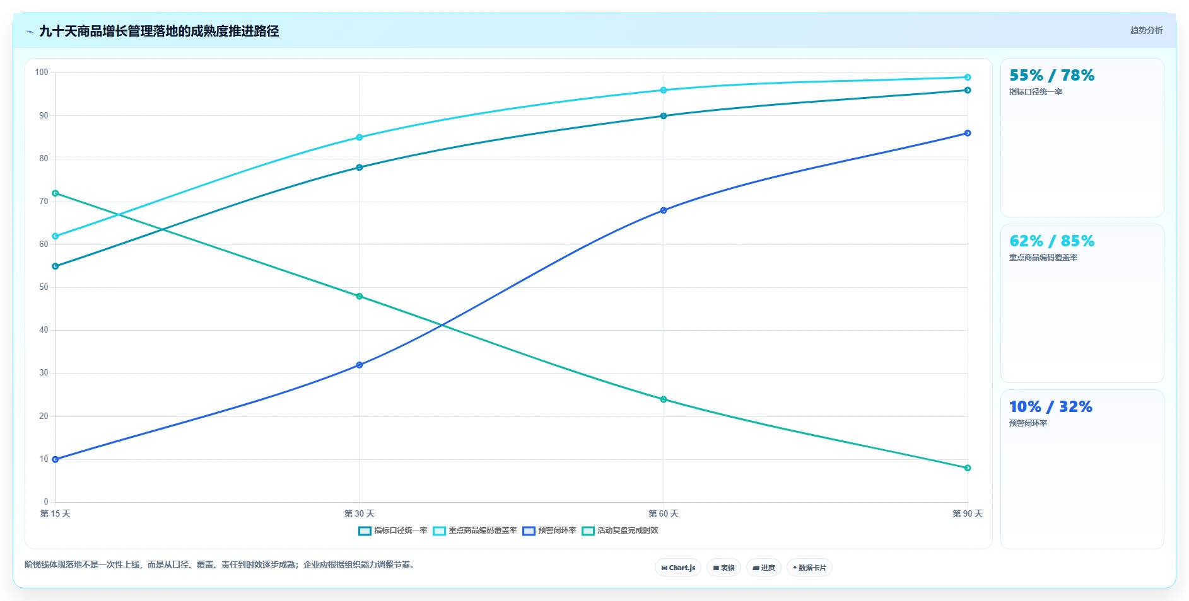Click the Chart.js tag chip
The width and height of the screenshot is (1189, 601).
coord(678,568)
